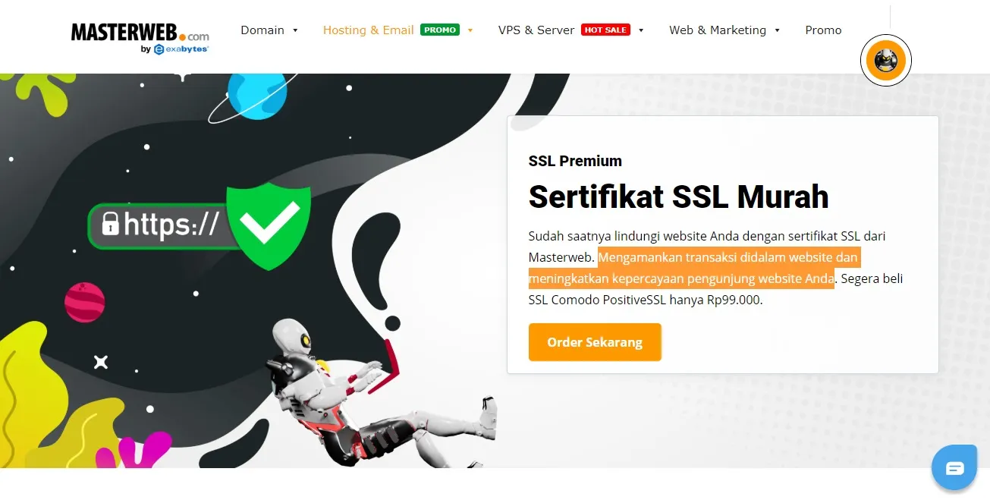The width and height of the screenshot is (990, 500).
Task: Open the live chat bubble icon
Action: pos(955,468)
